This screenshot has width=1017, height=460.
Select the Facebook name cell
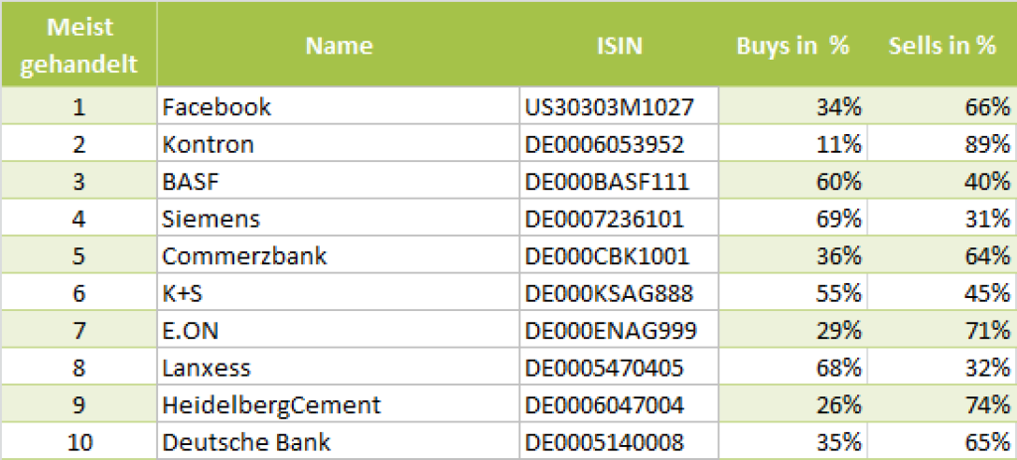coord(217,106)
